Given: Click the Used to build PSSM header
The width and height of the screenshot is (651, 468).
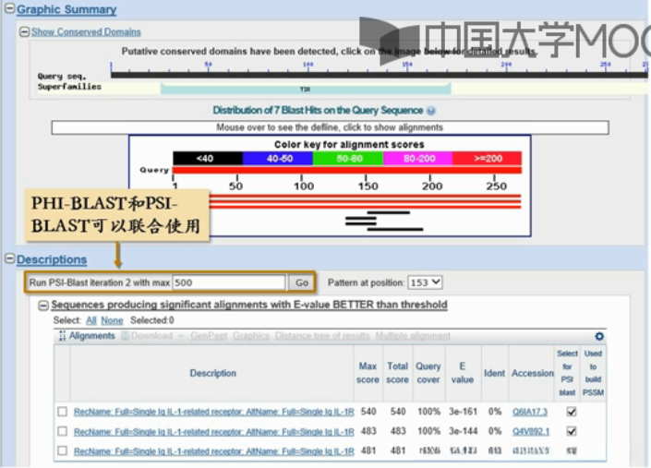Looking at the screenshot, I should pos(593,373).
